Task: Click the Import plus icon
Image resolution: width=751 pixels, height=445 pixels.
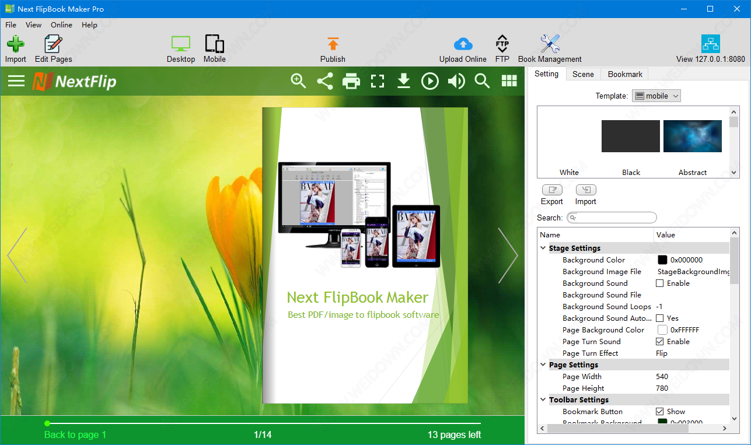Action: (16, 44)
